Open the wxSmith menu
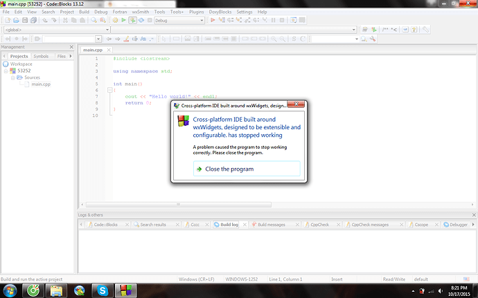Image resolution: width=478 pixels, height=298 pixels. tap(141, 12)
